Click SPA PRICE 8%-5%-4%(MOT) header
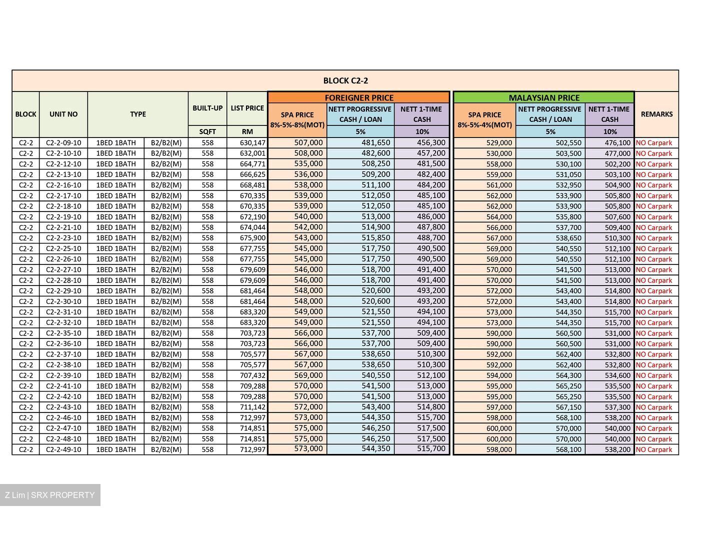This screenshot has width=720, height=556. click(x=484, y=119)
